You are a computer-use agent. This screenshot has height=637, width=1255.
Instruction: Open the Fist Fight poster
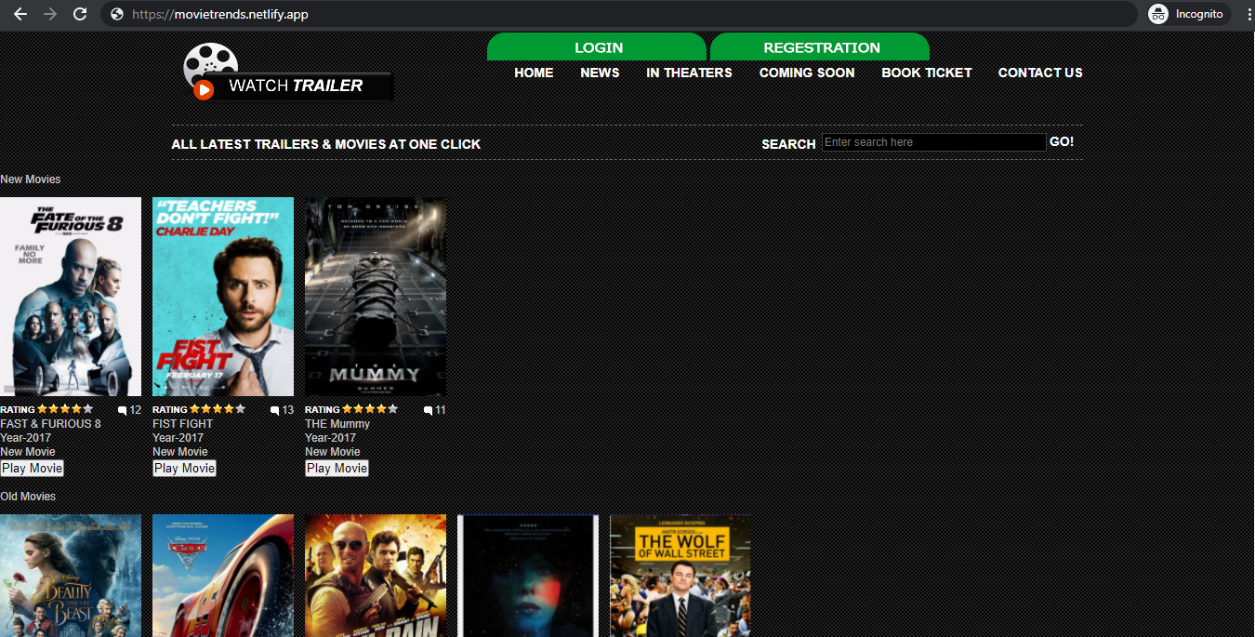(223, 297)
